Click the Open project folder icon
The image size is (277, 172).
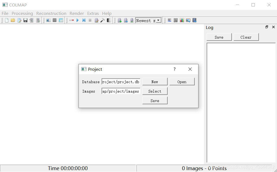click(x=13, y=20)
